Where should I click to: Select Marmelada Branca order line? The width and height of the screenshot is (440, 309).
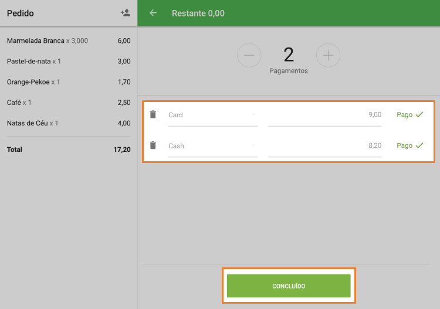[68, 41]
